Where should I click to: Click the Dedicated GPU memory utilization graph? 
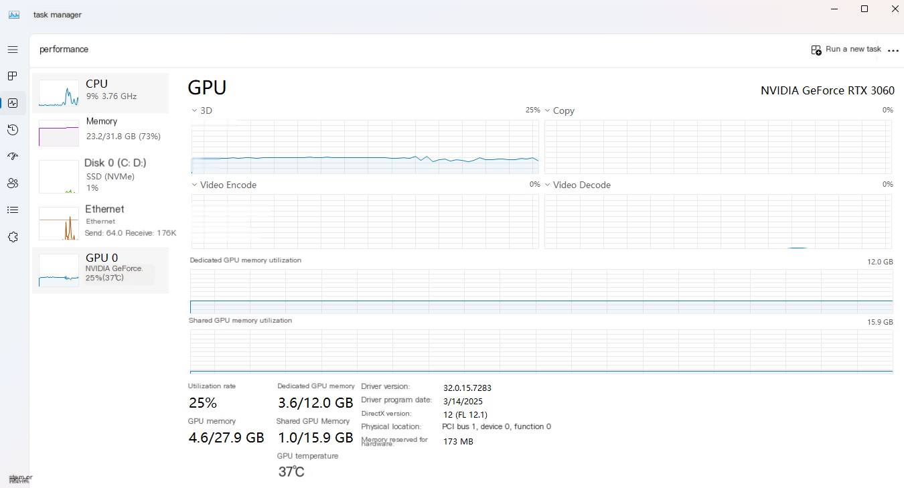541,291
